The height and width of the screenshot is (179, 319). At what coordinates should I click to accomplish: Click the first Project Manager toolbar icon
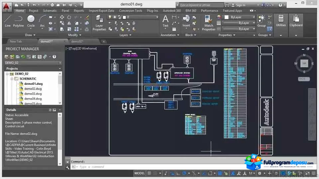click(7, 57)
